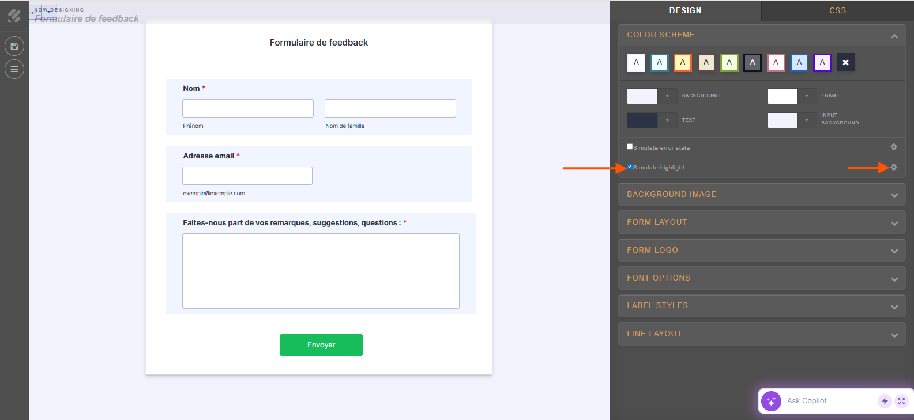Select the white color scheme

636,62
